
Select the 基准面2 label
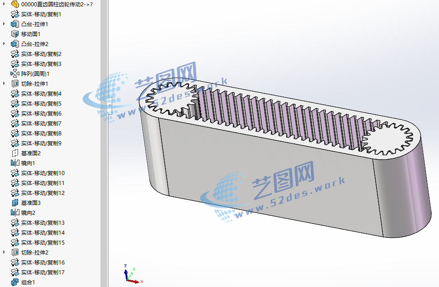click(x=31, y=153)
